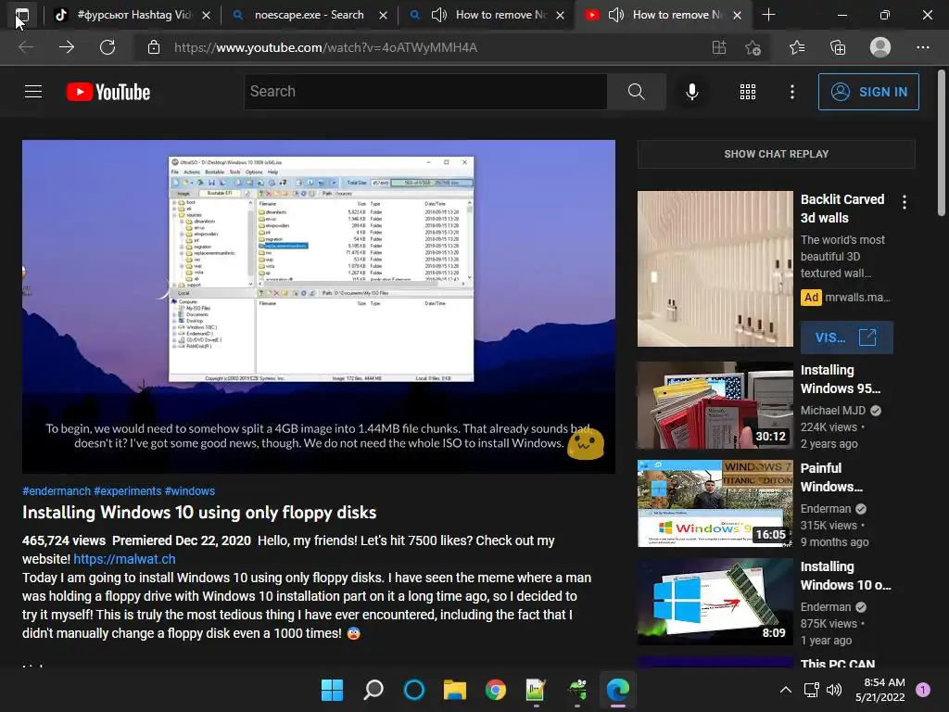949x712 pixels.
Task: Open the volume control in system tray
Action: [x=834, y=690]
